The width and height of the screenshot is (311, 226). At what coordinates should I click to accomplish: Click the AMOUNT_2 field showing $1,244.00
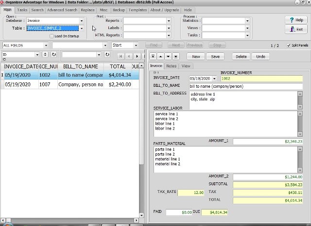pyautogui.click(x=268, y=177)
